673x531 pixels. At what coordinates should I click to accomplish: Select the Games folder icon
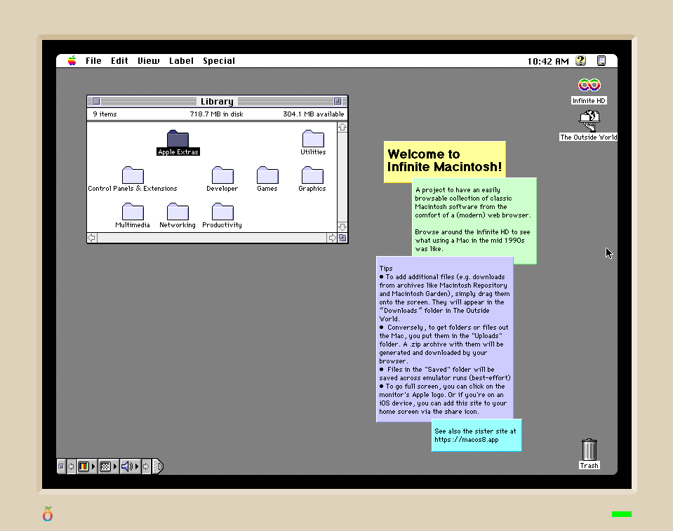[x=267, y=175]
